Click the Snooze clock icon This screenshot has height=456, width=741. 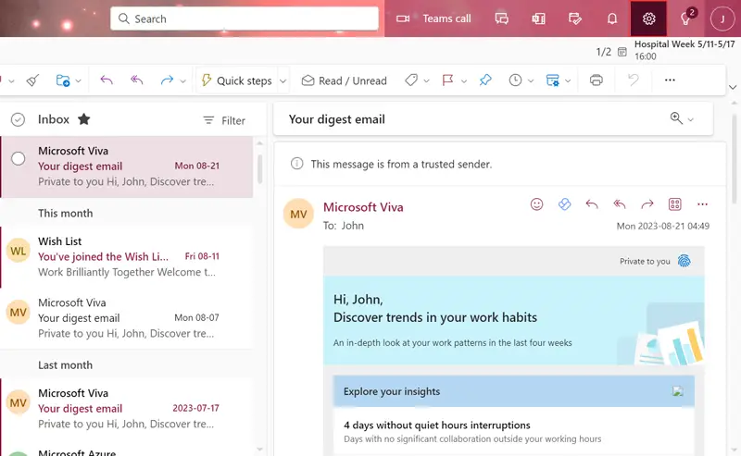click(x=515, y=80)
